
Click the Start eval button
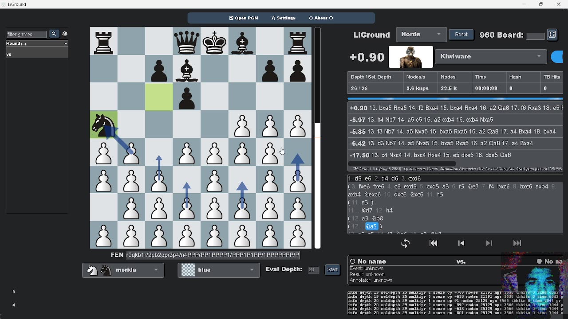(x=333, y=270)
